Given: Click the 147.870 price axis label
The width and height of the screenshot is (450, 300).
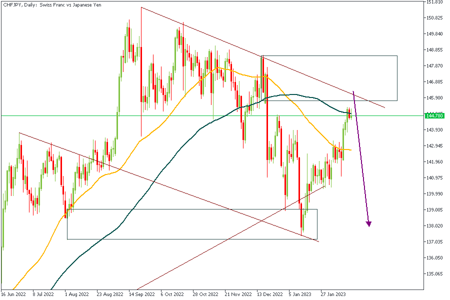Looking at the screenshot, I should pyautogui.click(x=434, y=65).
